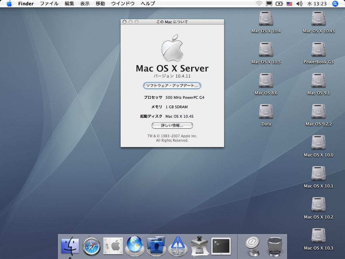Select the Mac OS X 10.1 disk icon
This screenshot has width=345, height=259.
[319, 174]
